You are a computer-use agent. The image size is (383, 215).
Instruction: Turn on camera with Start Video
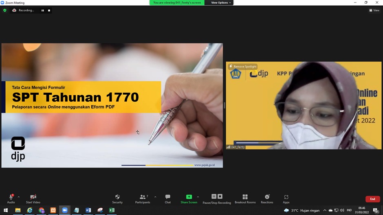[33, 198]
